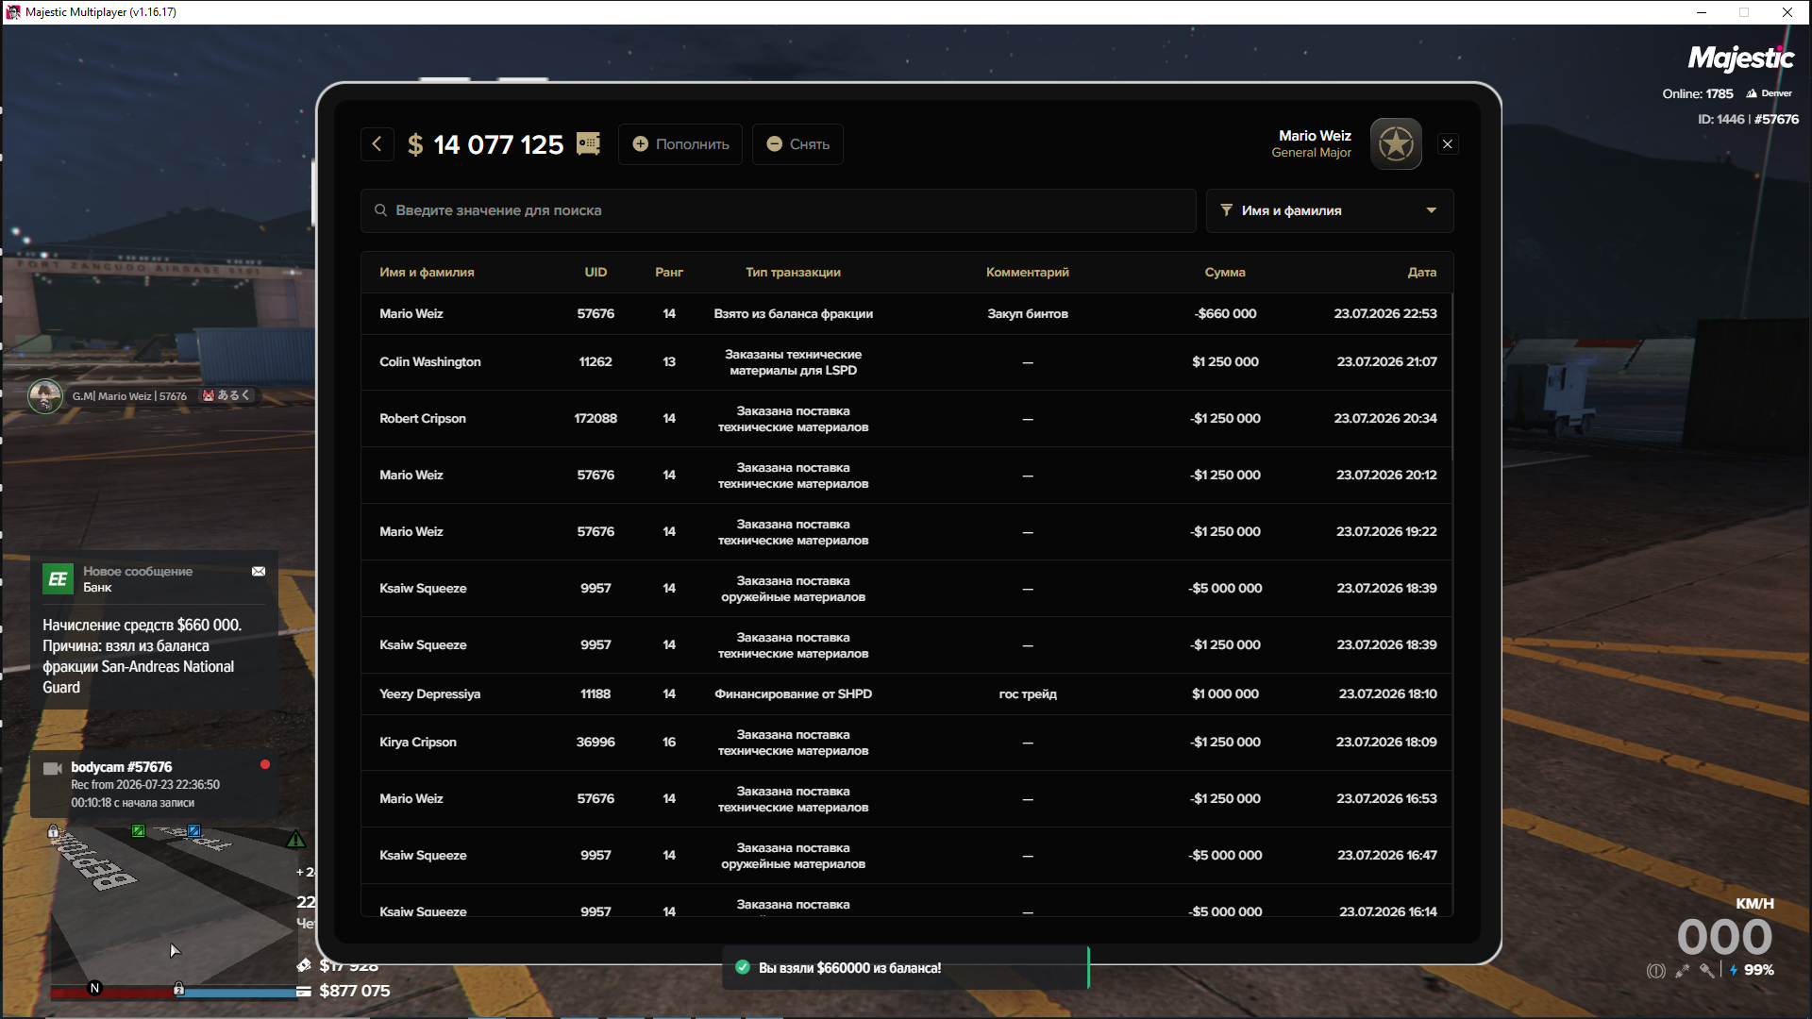Click the green EE bank logo icon
The width and height of the screenshot is (1812, 1019).
coord(58,579)
